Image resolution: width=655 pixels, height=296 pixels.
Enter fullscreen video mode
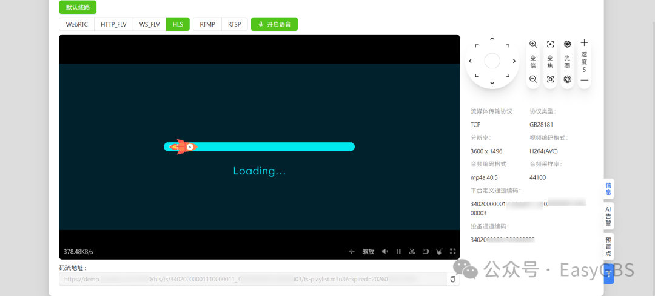(x=453, y=251)
